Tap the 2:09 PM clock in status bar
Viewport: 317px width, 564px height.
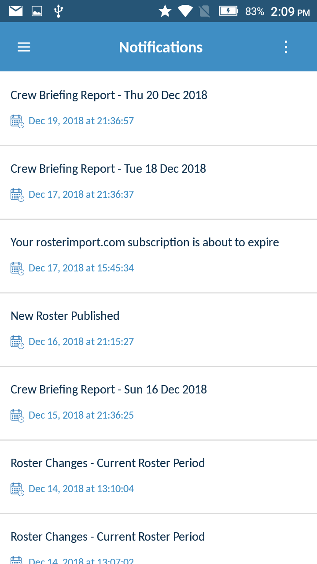point(290,11)
